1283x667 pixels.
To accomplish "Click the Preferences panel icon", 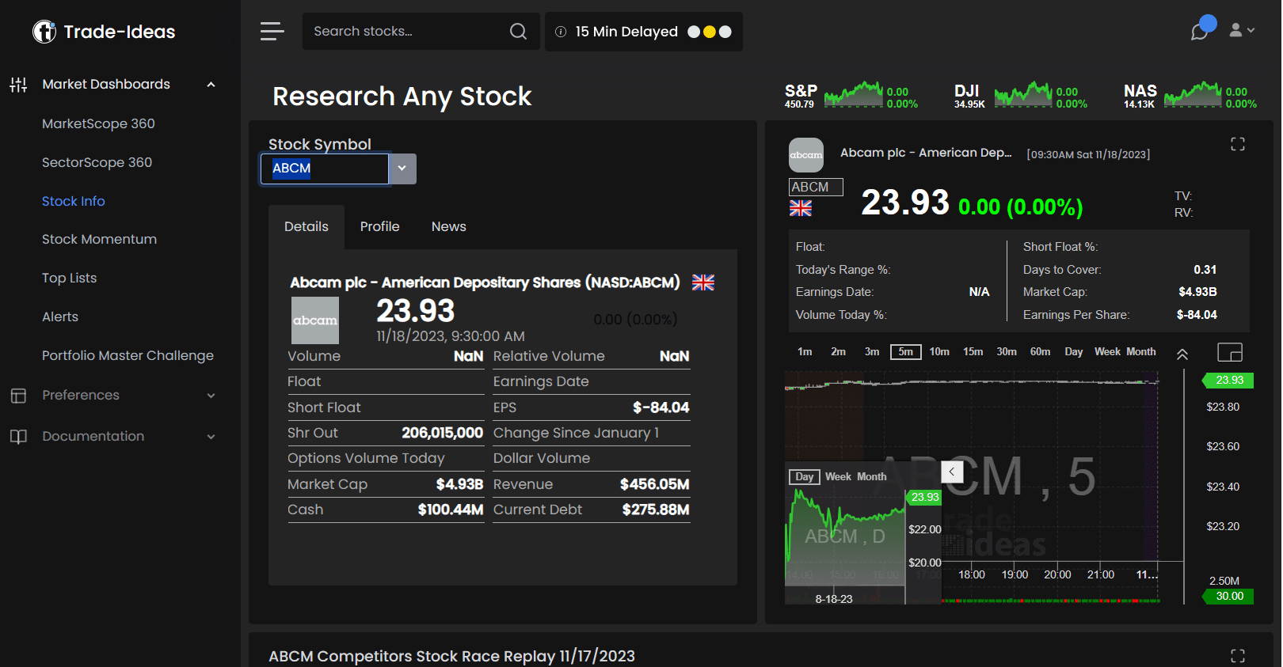I will tap(18, 396).
